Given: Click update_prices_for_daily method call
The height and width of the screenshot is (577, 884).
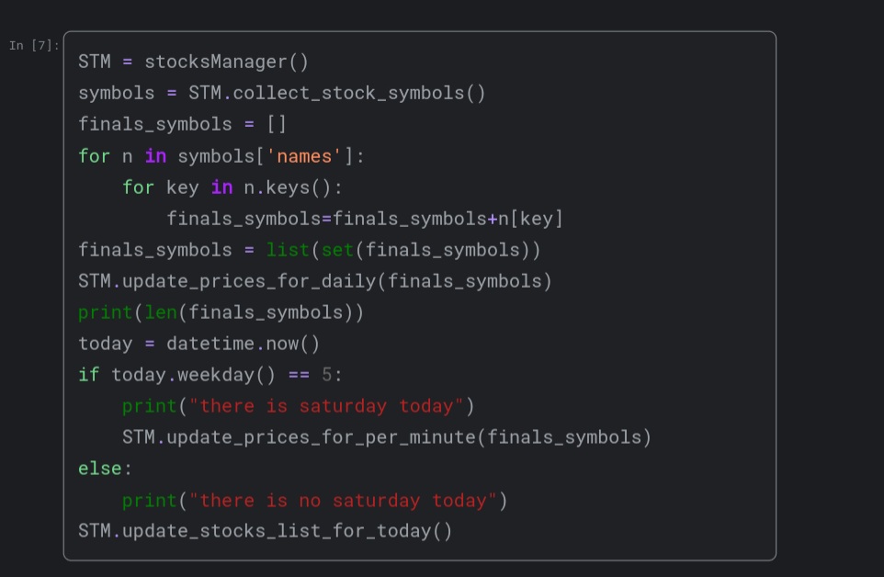Looking at the screenshot, I should (249, 281).
